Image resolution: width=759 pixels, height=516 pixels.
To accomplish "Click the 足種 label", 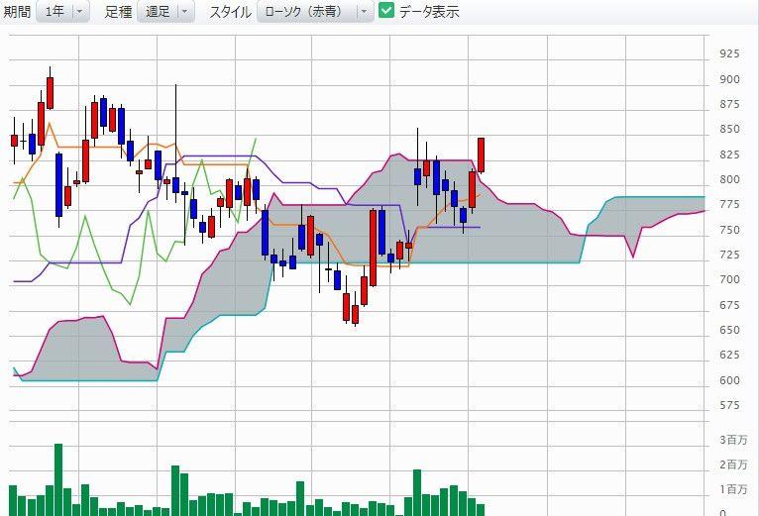I will click(118, 12).
